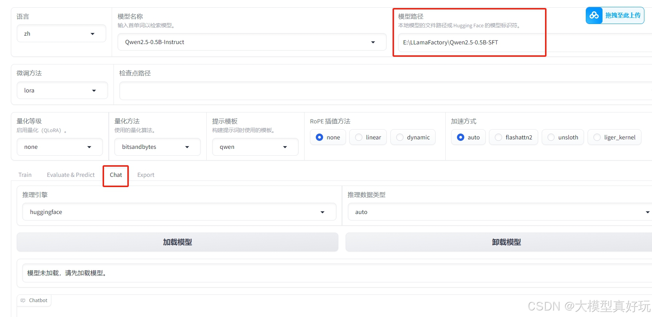Click the 语言 label
The image size is (652, 317).
coord(23,16)
